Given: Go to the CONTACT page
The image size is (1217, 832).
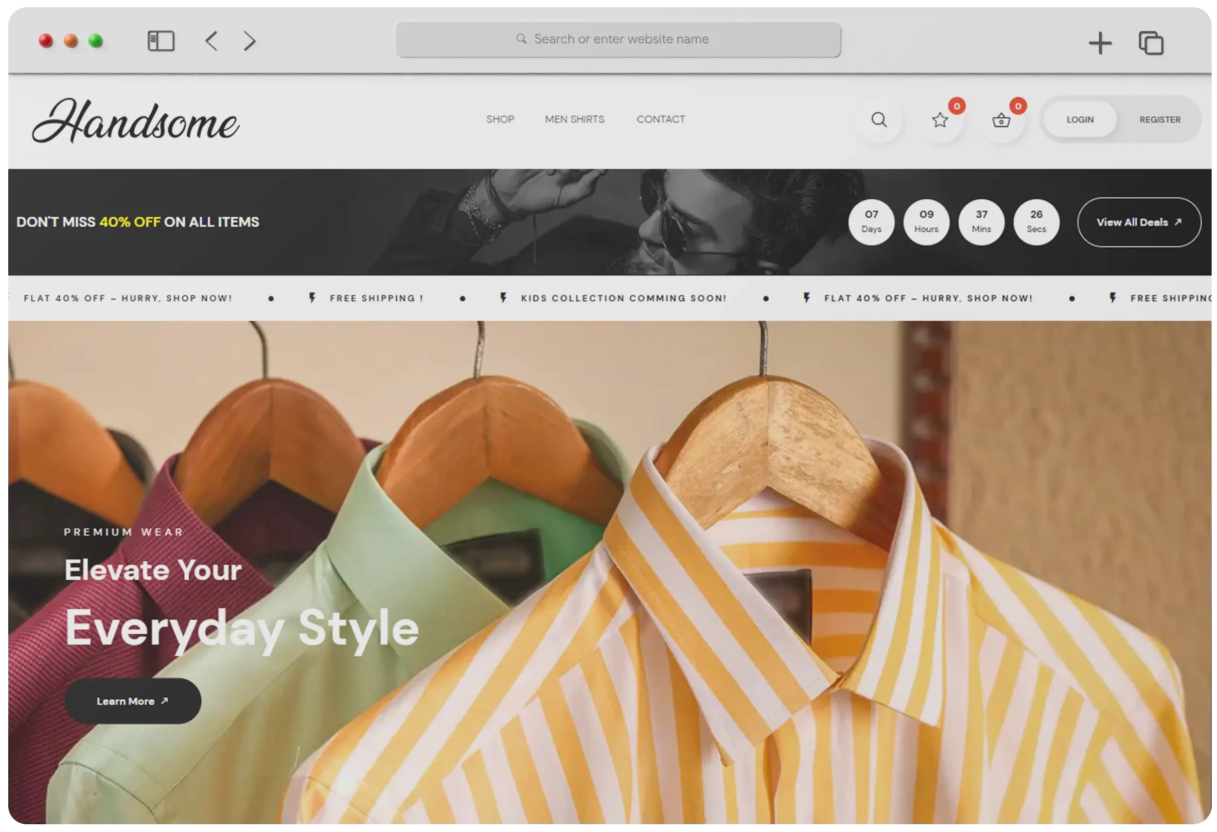Looking at the screenshot, I should (x=660, y=119).
